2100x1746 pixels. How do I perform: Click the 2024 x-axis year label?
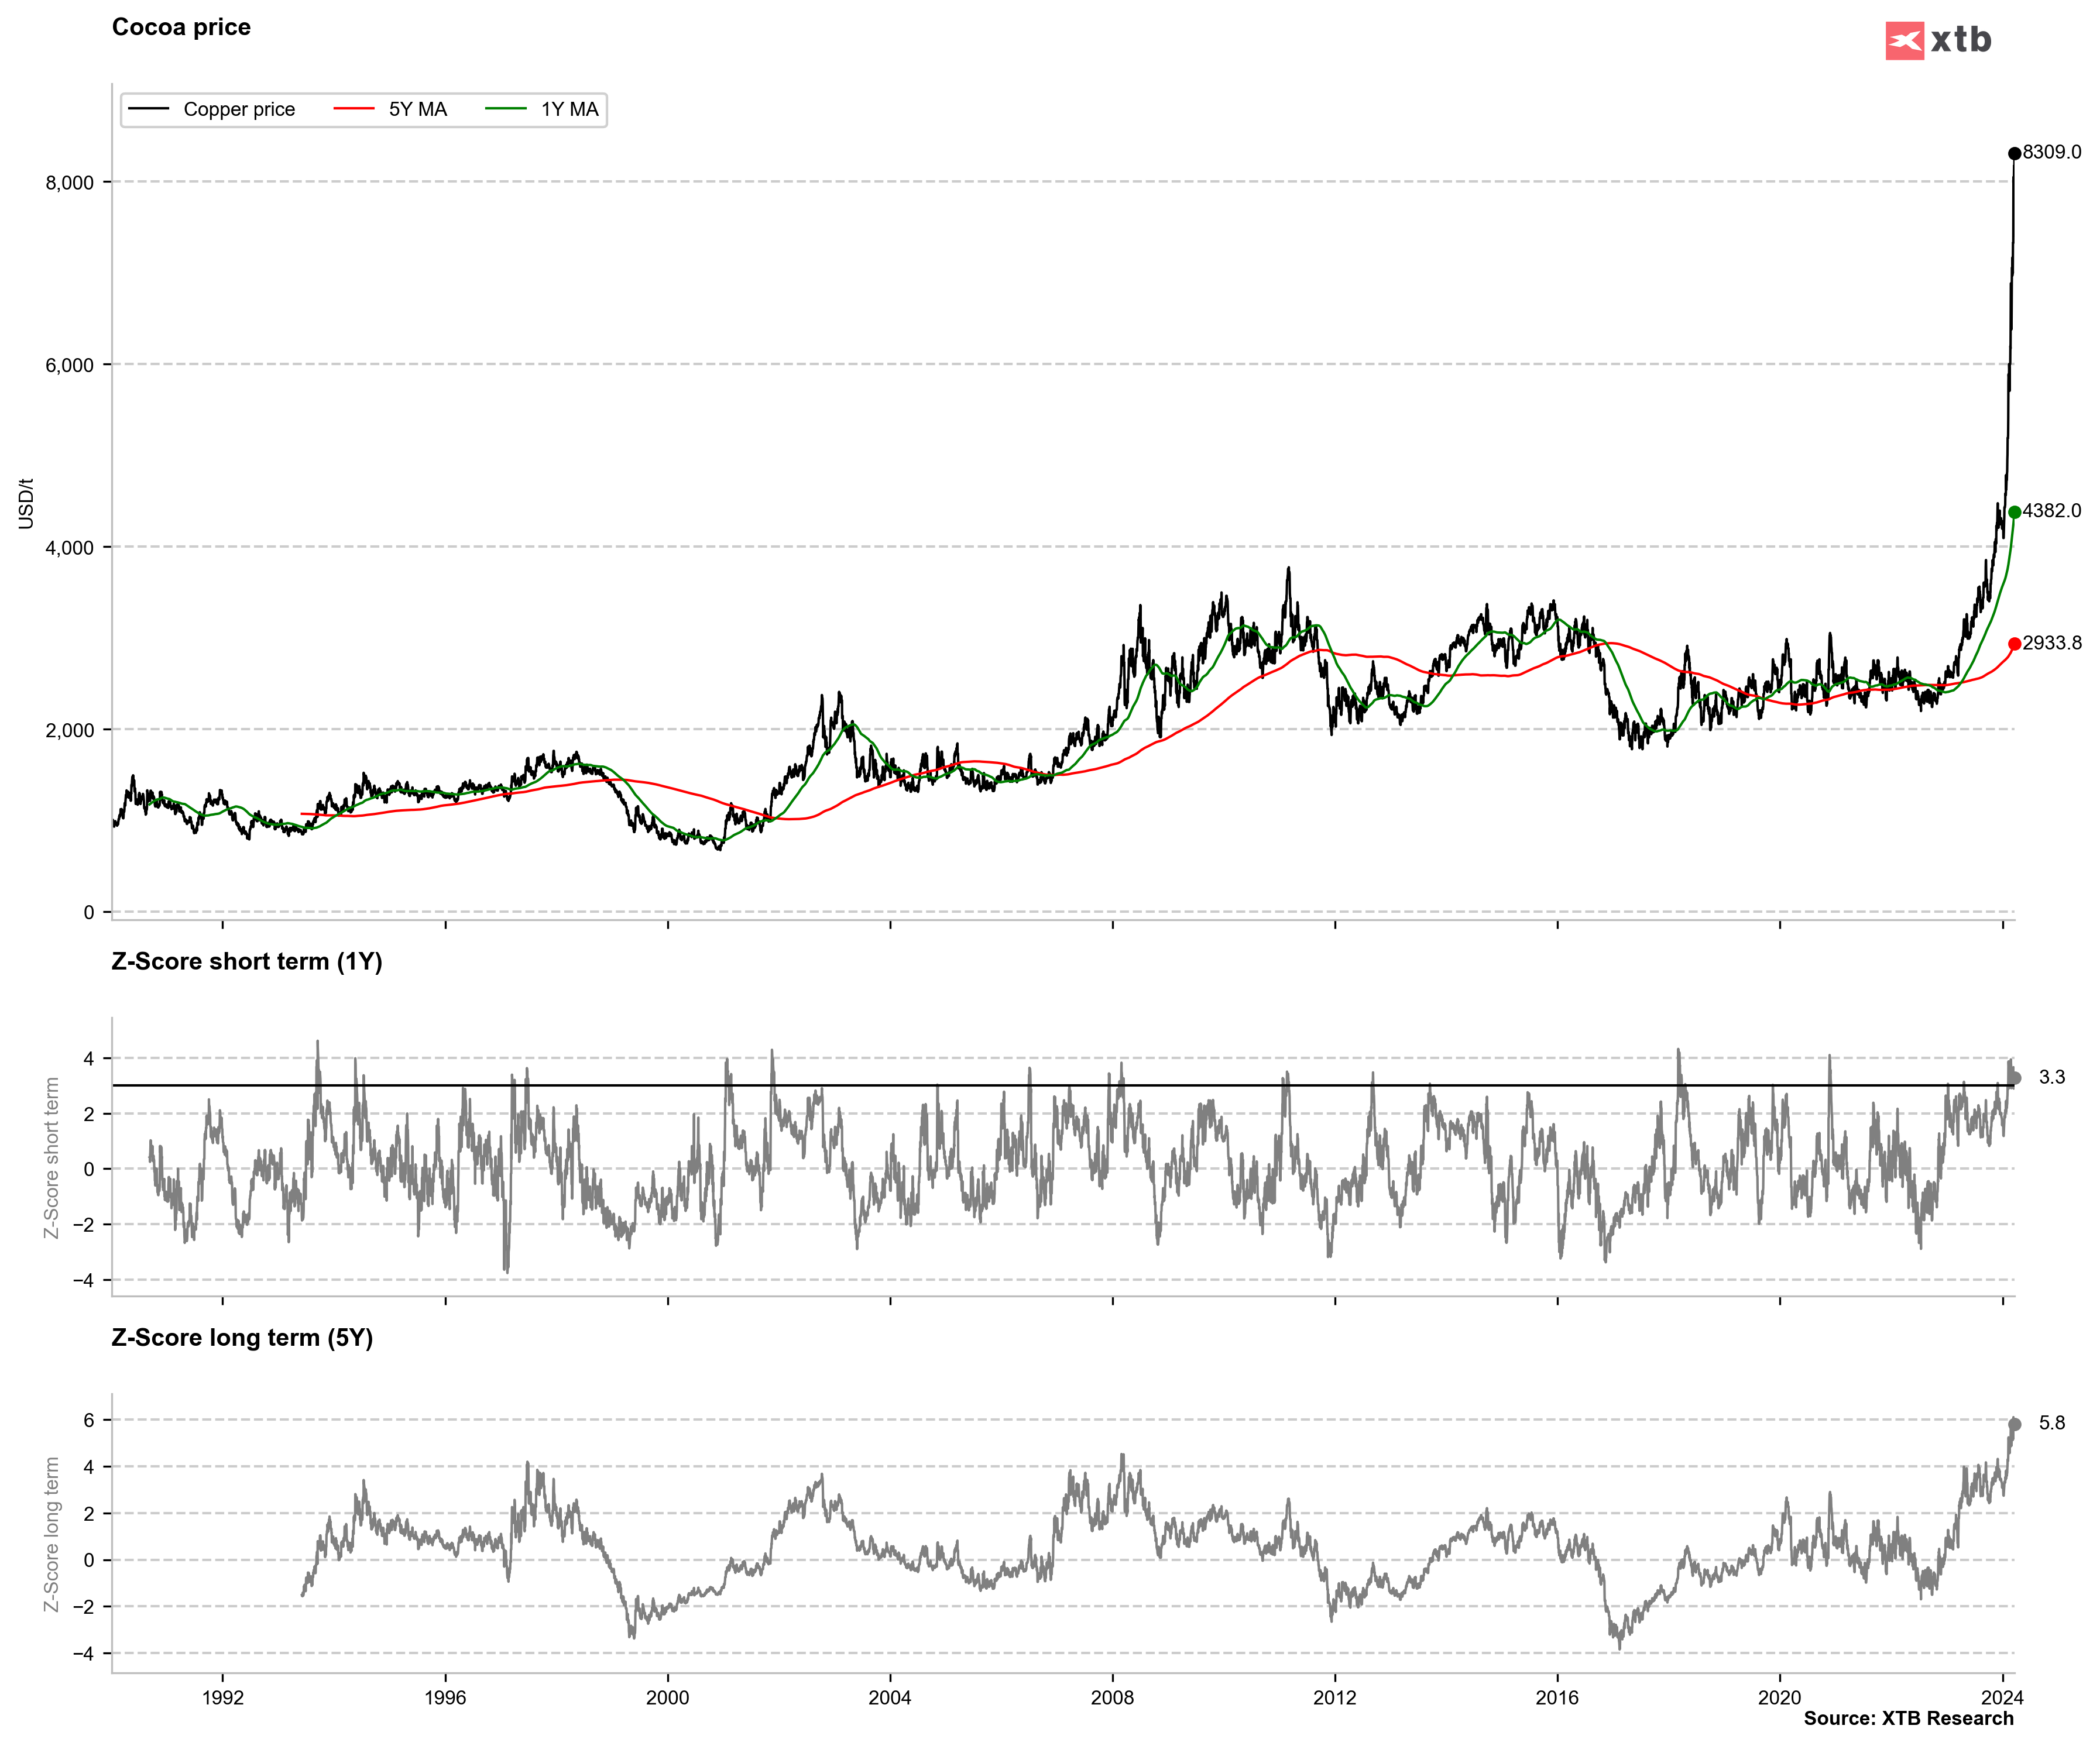coord(2002,1697)
